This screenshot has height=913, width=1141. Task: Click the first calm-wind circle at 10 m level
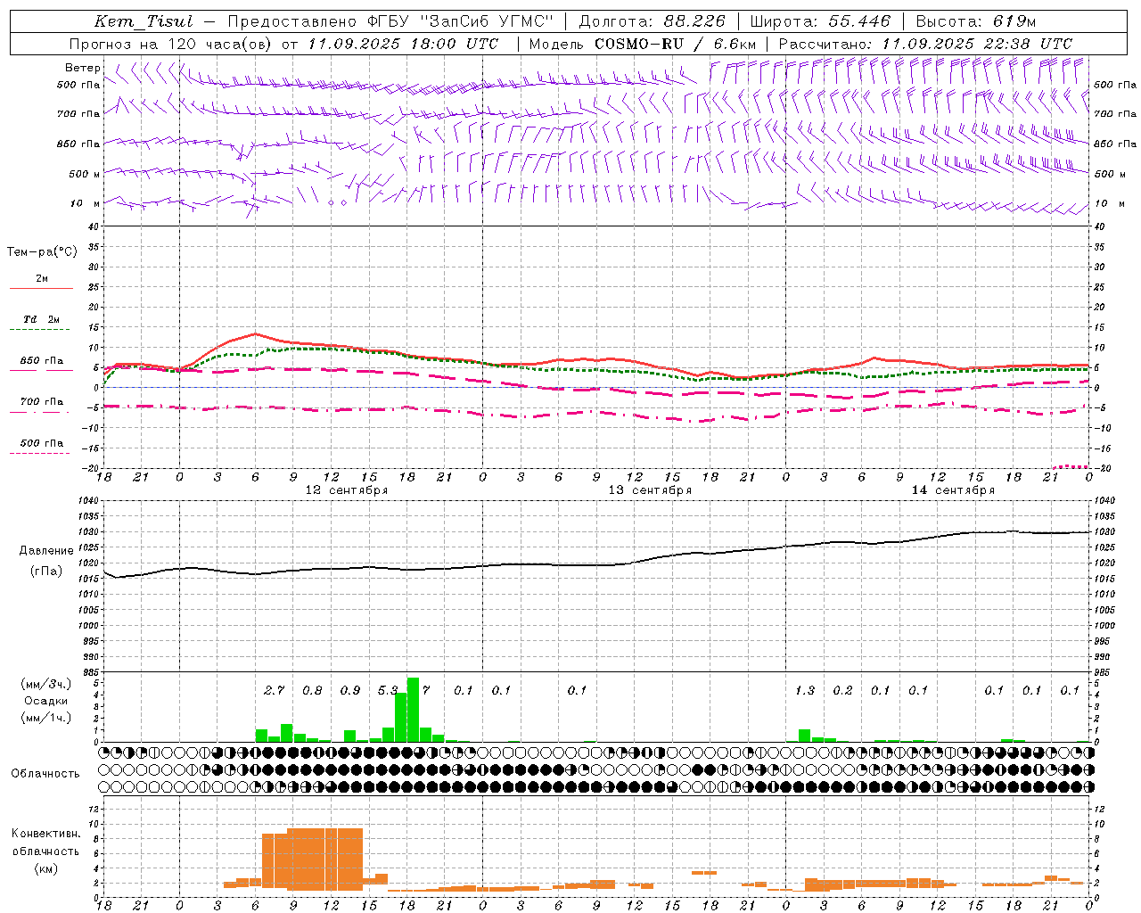coord(332,202)
